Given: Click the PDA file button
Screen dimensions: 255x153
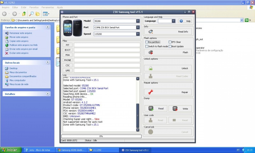Looking at the screenshot, I should tap(68, 55).
